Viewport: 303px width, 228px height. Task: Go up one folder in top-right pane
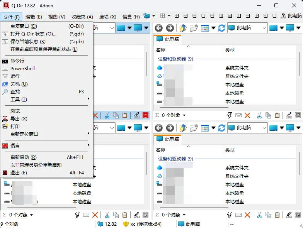[x=183, y=28]
